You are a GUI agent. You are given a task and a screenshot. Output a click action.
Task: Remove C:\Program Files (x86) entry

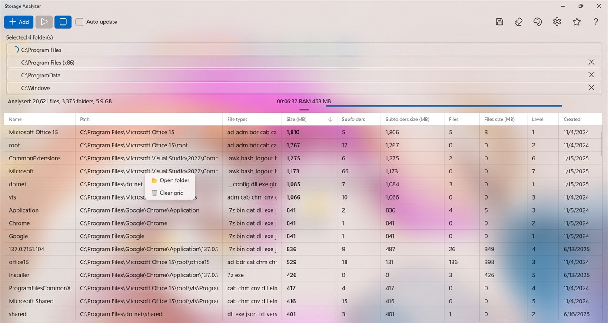[591, 62]
